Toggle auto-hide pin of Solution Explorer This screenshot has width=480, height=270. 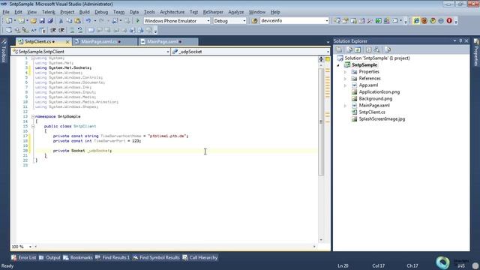click(460, 40)
